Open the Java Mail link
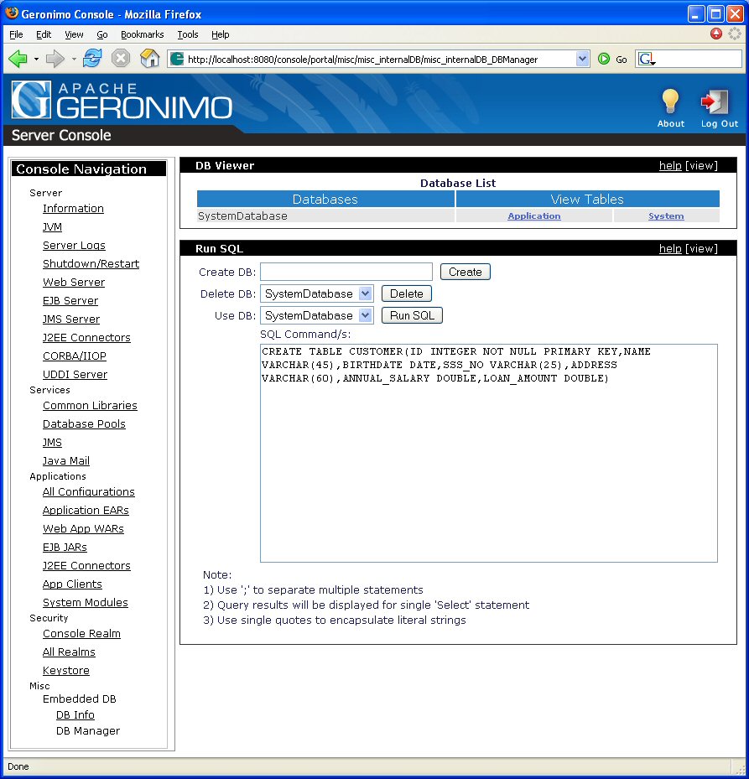749x779 pixels. click(66, 460)
